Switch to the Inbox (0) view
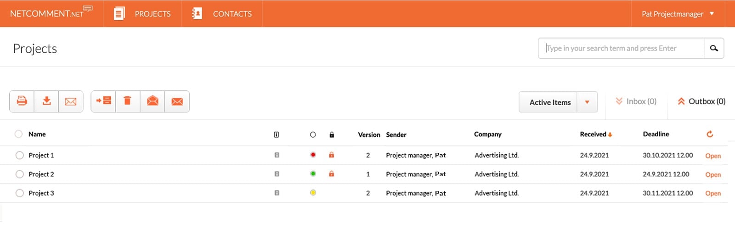The width and height of the screenshot is (735, 240). [636, 101]
